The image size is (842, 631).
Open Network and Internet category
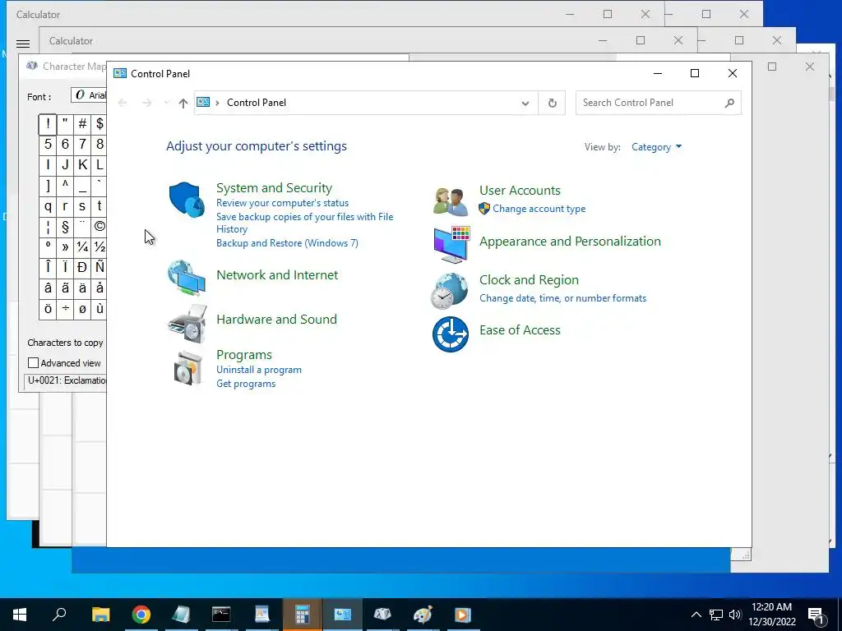[277, 274]
